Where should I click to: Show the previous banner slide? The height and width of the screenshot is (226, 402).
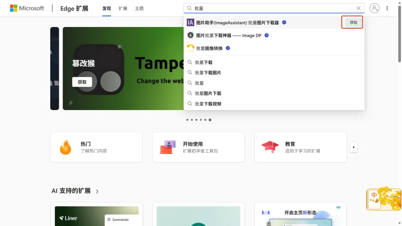pos(55,69)
